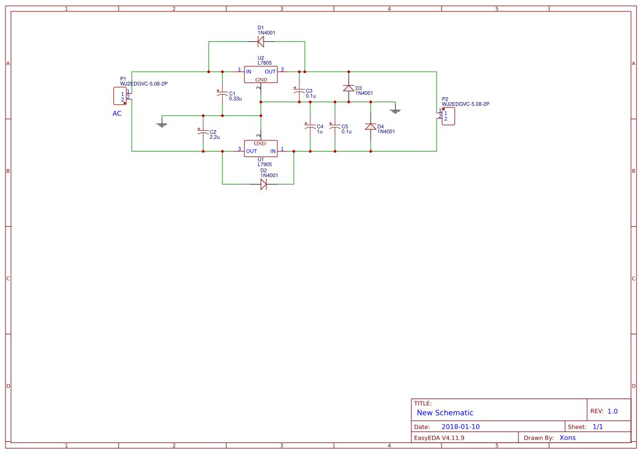Select the D2 1N4001 diode symbol
The height and width of the screenshot is (454, 642).
(x=264, y=184)
